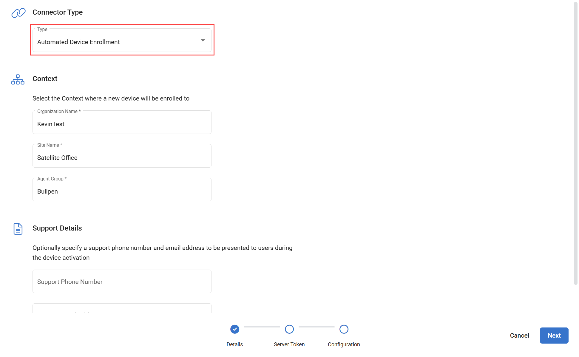Click the Server Token step label
The image size is (579, 357).
click(289, 344)
